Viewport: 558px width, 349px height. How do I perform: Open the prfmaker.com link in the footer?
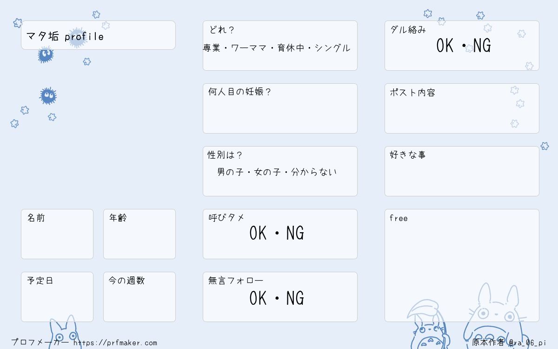[115, 343]
